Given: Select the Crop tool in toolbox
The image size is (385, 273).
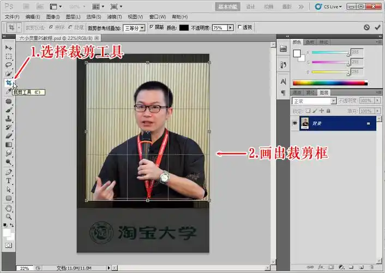Looking at the screenshot, I should [x=9, y=82].
